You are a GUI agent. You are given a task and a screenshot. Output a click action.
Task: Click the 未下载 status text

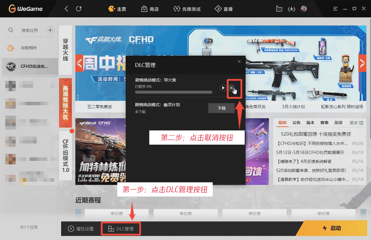pos(140,112)
